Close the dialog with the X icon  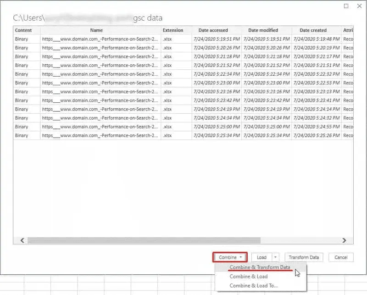point(359,6)
